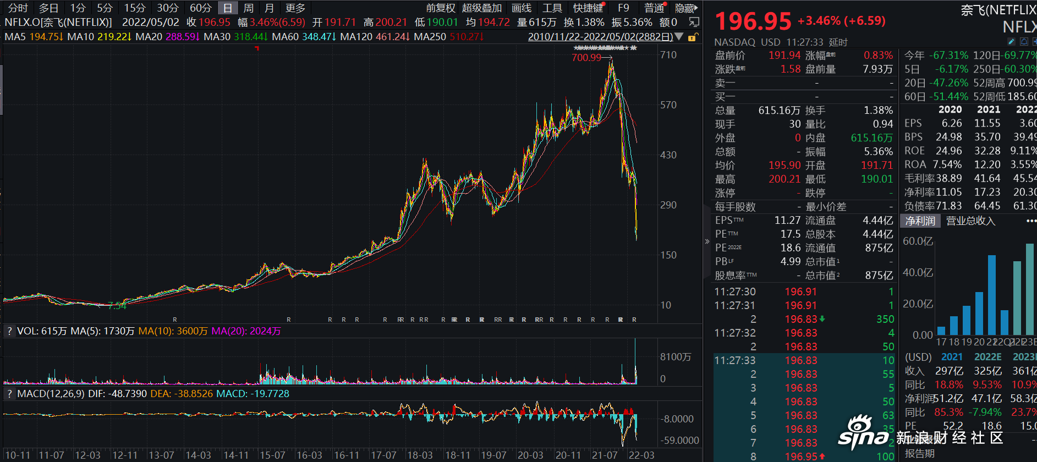Click the three dots more menu beside 营业总收入
The height and width of the screenshot is (462, 1037).
coord(1031,221)
